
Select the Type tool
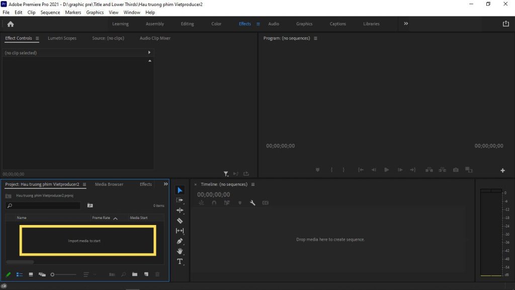click(180, 261)
